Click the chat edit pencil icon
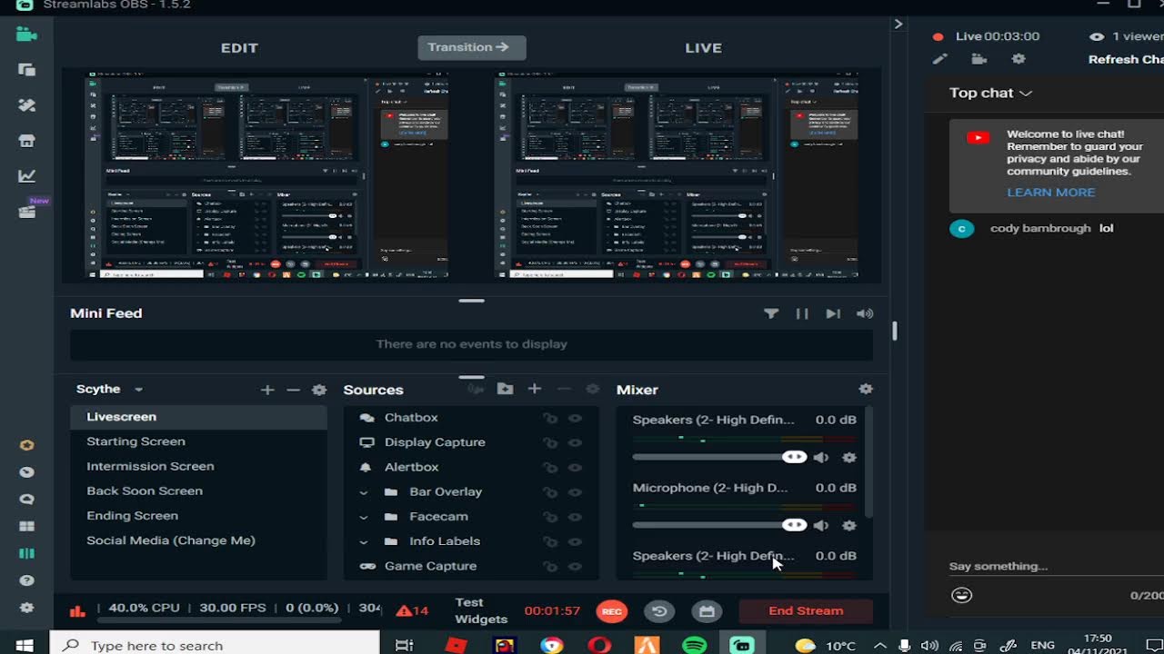This screenshot has height=654, width=1164. (939, 59)
